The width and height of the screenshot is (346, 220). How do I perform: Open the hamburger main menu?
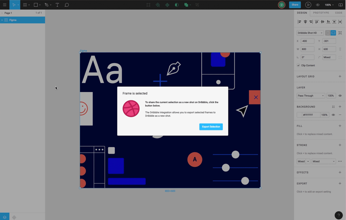pyautogui.click(x=5, y=5)
